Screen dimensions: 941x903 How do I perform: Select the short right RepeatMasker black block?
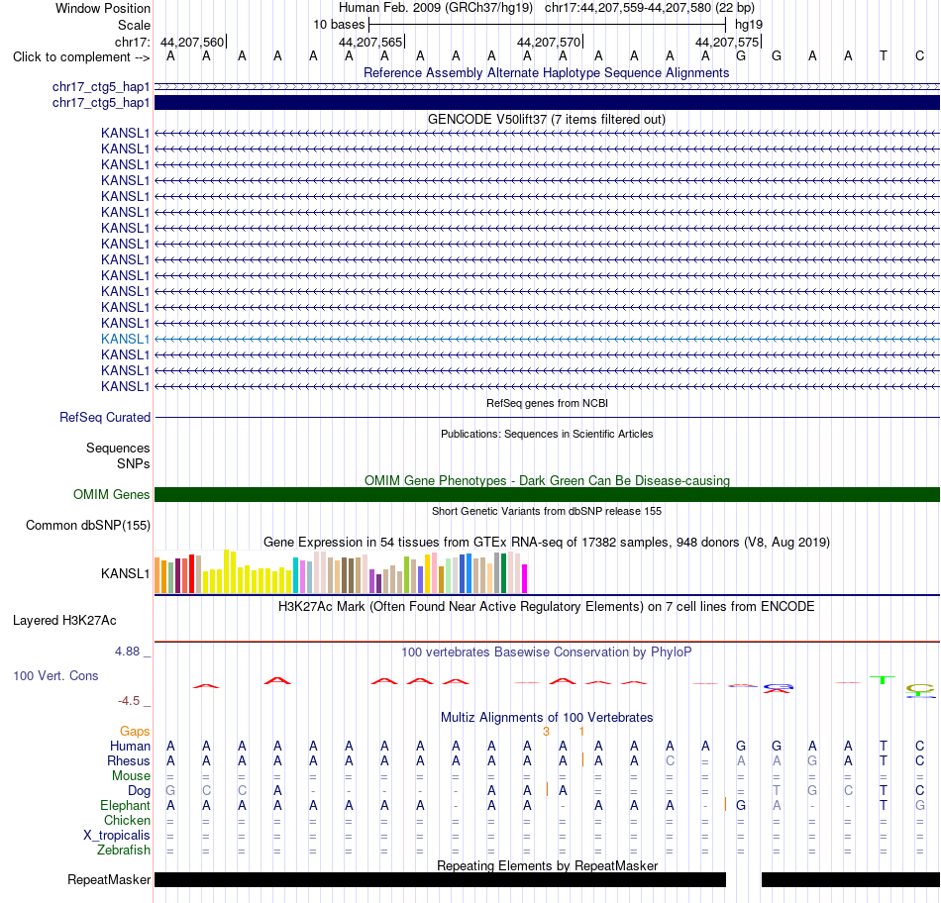851,879
